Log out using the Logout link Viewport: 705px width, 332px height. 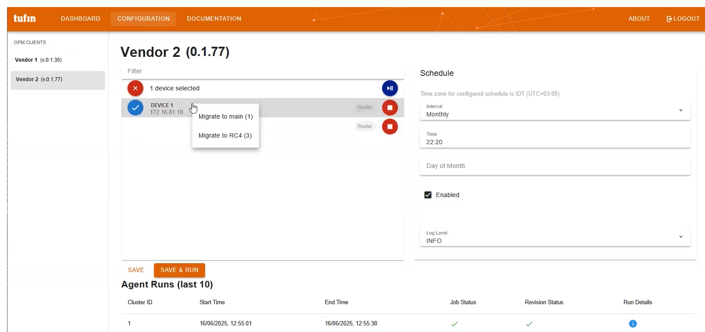[682, 19]
